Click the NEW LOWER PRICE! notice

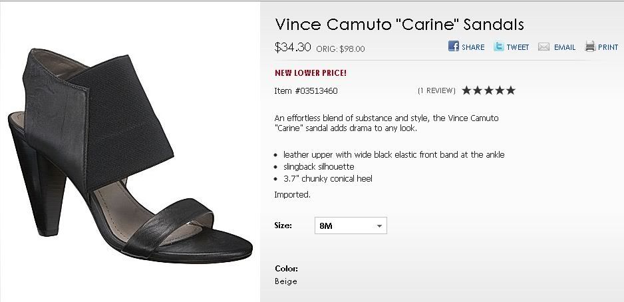click(311, 73)
